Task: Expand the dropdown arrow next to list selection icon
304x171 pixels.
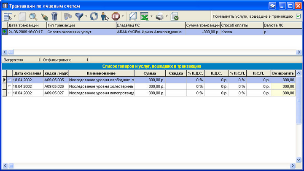Action: pos(15,16)
